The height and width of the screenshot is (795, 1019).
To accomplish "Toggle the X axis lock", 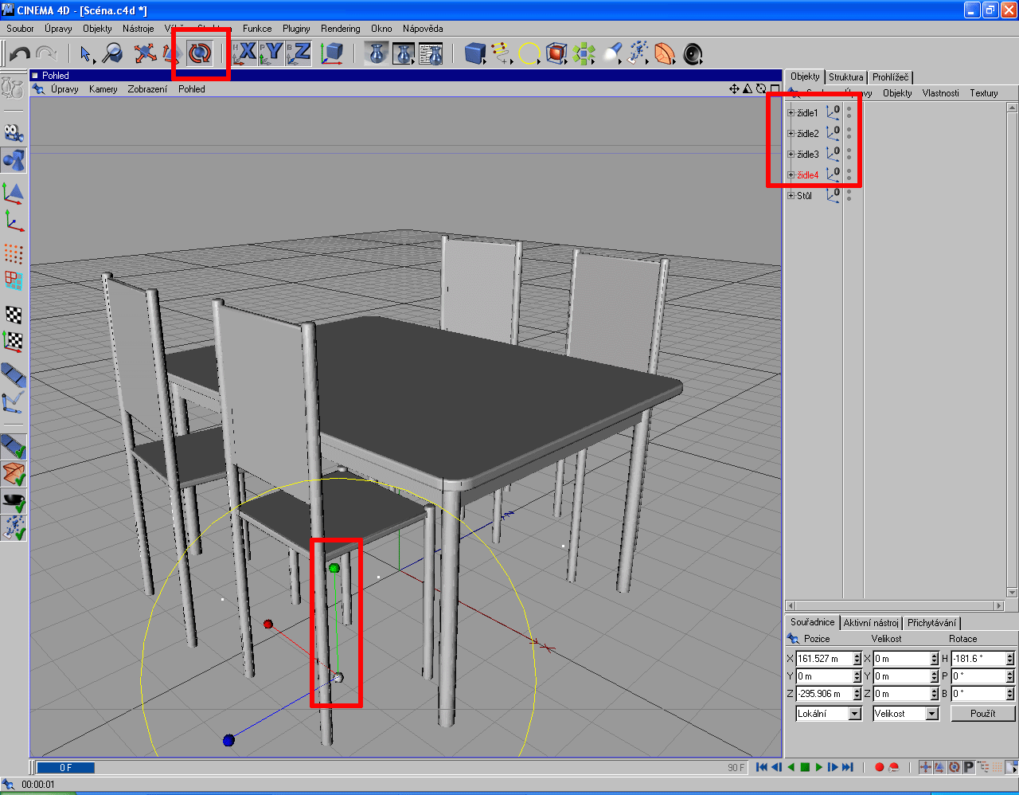I will [x=245, y=53].
